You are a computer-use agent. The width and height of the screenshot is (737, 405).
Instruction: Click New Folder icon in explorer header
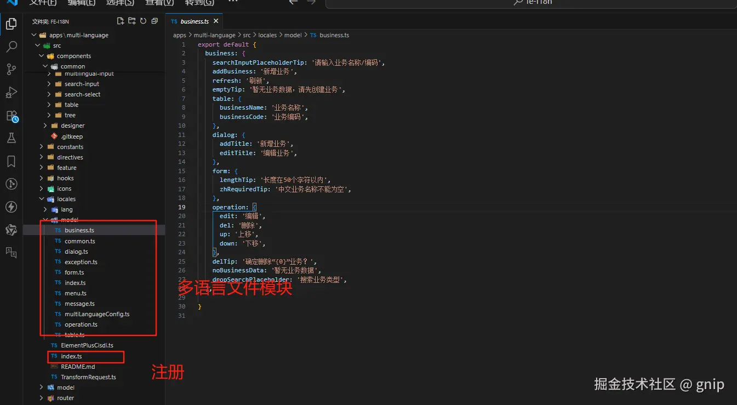point(132,21)
